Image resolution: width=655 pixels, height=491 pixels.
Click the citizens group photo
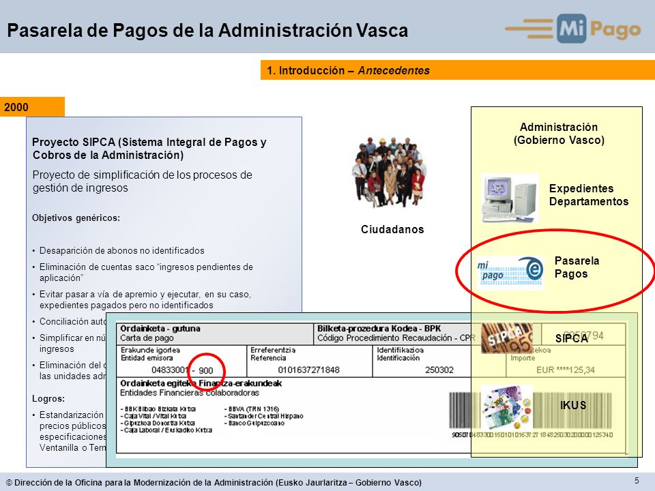[389, 172]
